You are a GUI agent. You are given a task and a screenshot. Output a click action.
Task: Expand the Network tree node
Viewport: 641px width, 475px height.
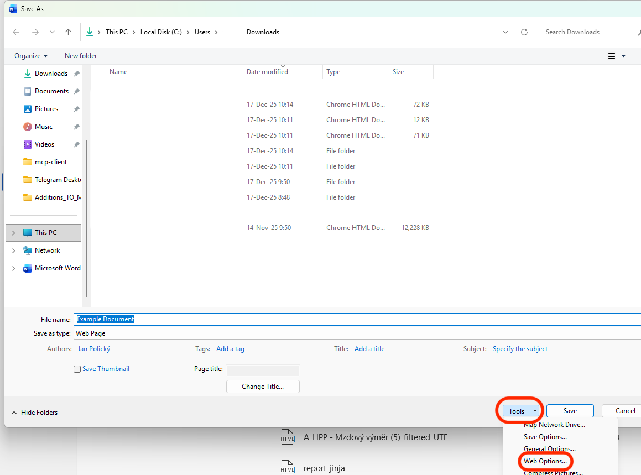pyautogui.click(x=14, y=250)
